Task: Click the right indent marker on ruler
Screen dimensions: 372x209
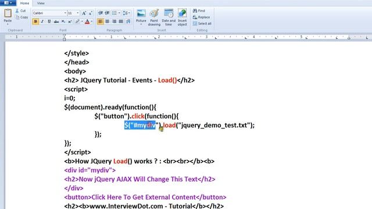Action: [x=349, y=38]
